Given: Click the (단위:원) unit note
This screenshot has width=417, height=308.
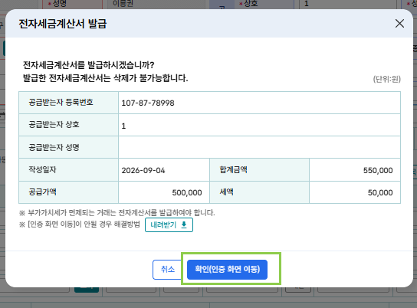Looking at the screenshot, I should 386,79.
